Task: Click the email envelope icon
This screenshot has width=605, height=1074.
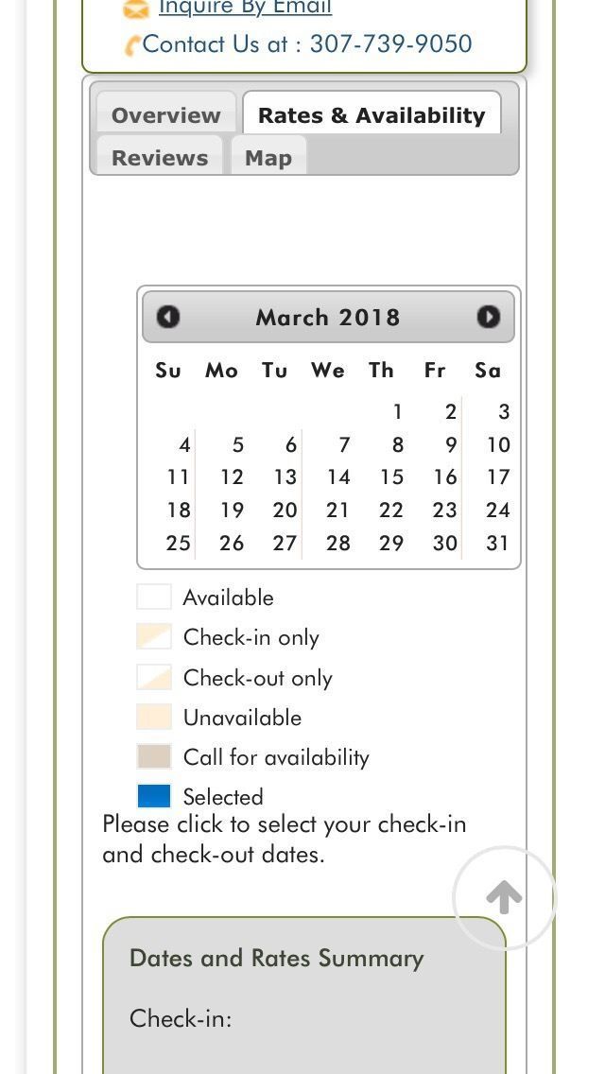Action: point(136,9)
